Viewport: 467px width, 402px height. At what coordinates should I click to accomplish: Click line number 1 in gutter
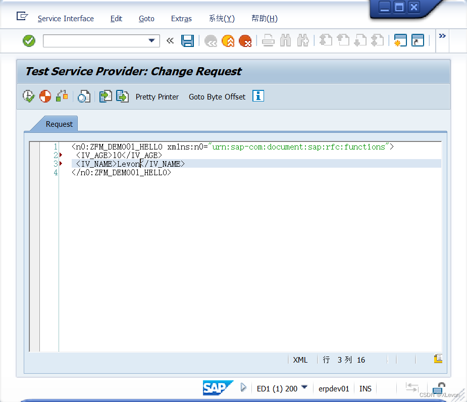(x=56, y=146)
